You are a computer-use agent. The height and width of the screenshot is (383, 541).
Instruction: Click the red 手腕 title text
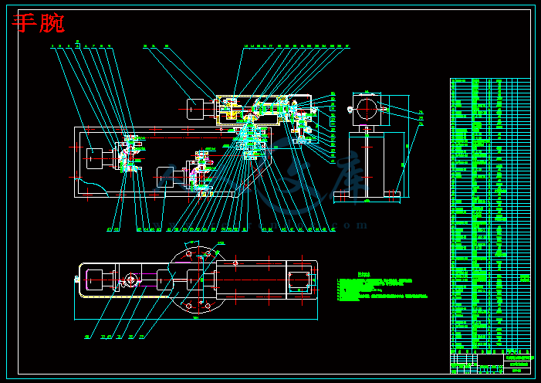tap(39, 23)
